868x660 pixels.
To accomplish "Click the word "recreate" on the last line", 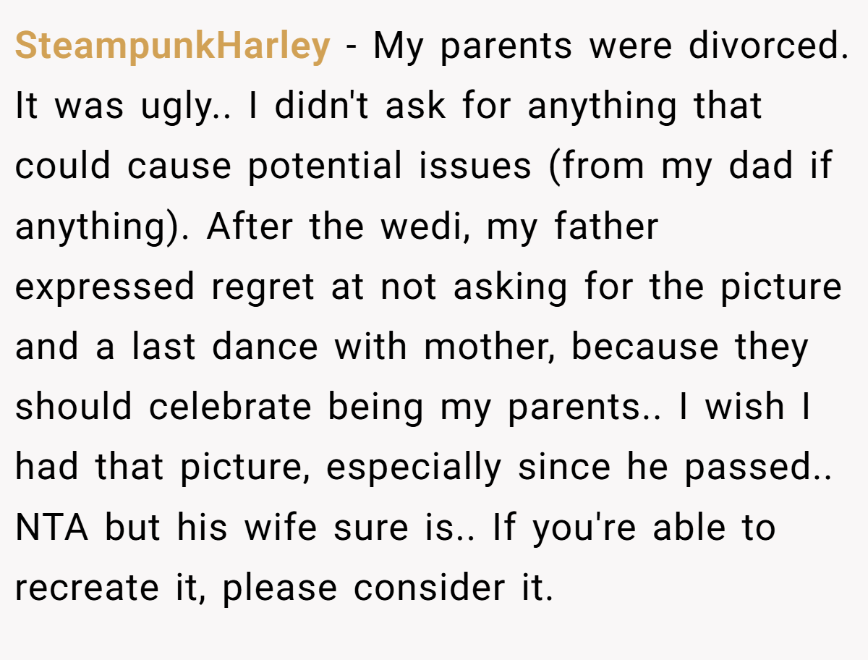I will (86, 588).
